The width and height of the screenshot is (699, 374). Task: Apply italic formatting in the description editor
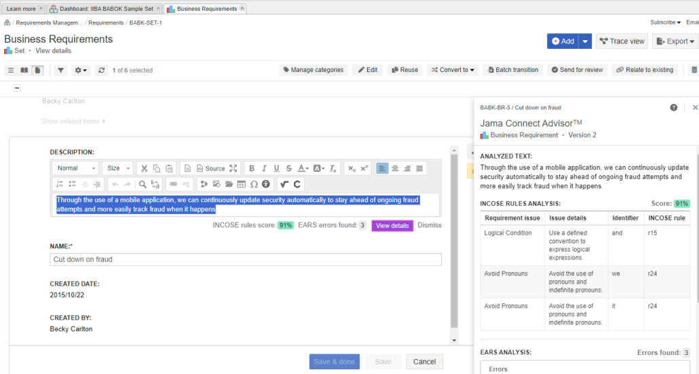coord(264,168)
